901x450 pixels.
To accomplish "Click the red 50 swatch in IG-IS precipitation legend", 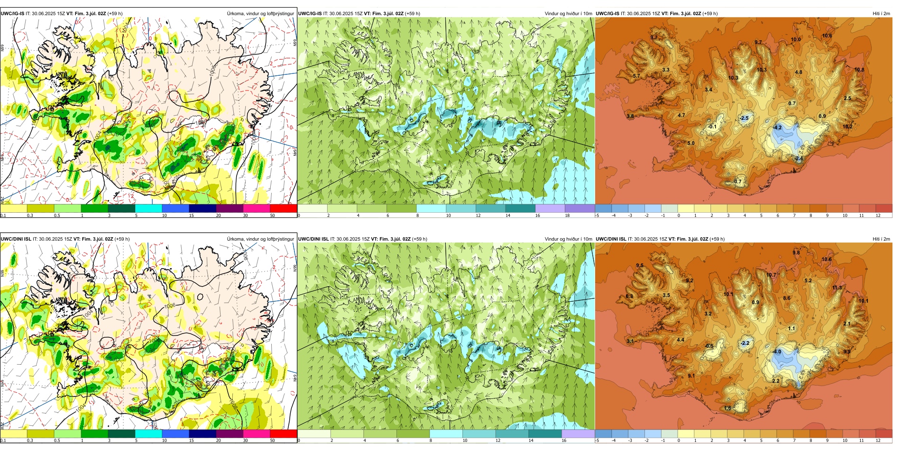I will tap(284, 208).
